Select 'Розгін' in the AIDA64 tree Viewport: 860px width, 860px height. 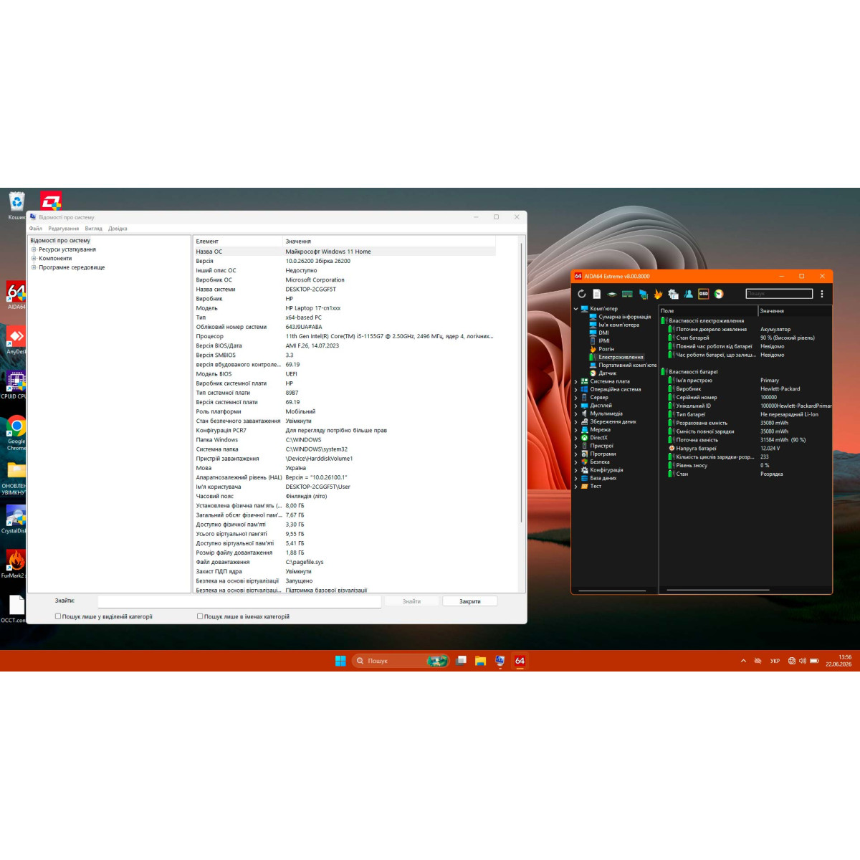click(x=606, y=349)
